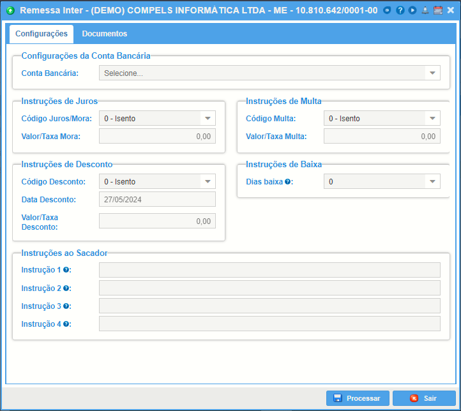Show the help tooltip for Instrução 2

click(66, 288)
